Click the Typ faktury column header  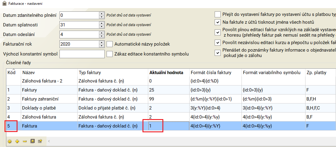(x=90, y=73)
